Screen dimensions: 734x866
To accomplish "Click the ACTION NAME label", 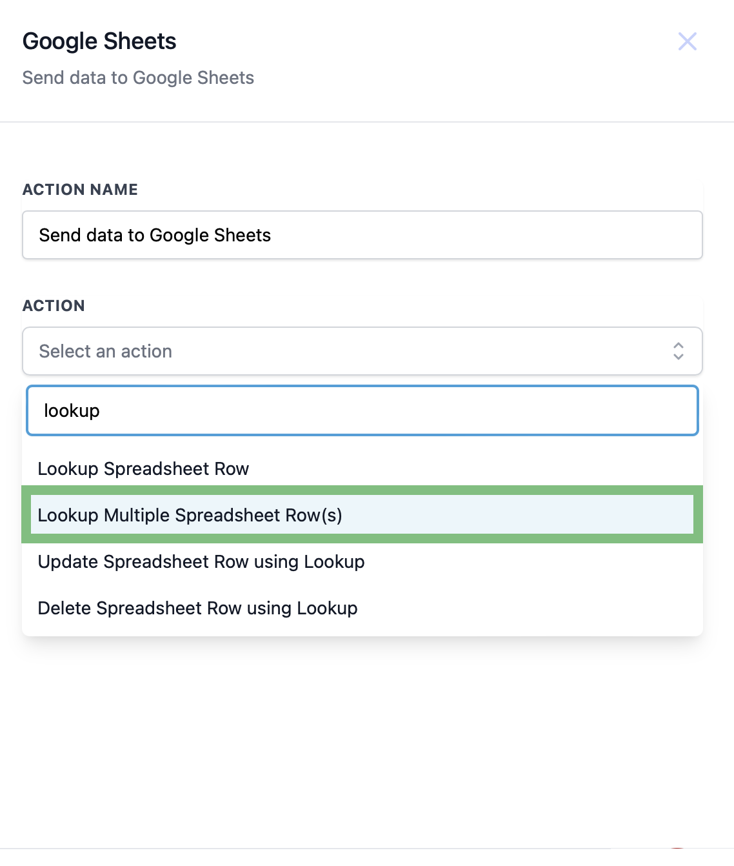I will (x=80, y=189).
